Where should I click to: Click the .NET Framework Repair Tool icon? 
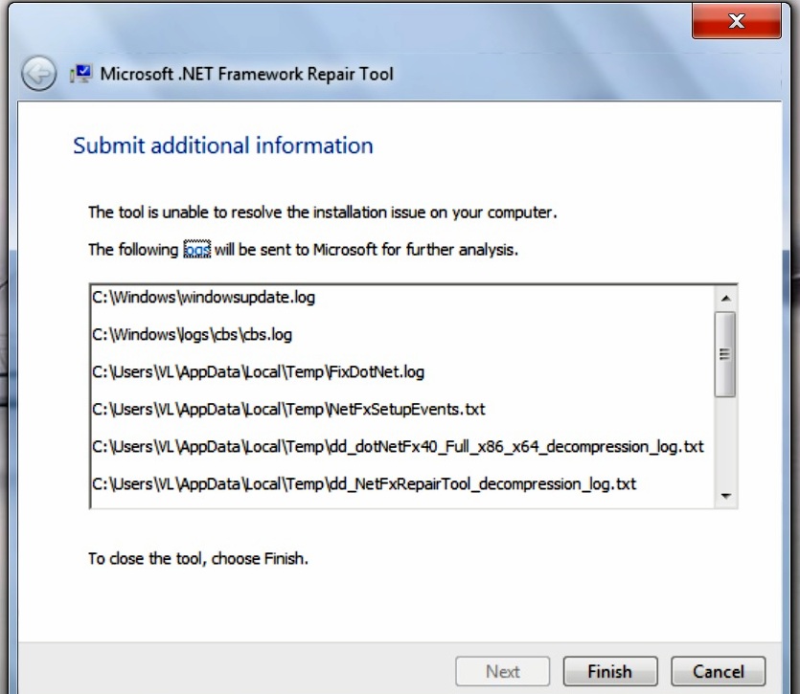tap(81, 74)
